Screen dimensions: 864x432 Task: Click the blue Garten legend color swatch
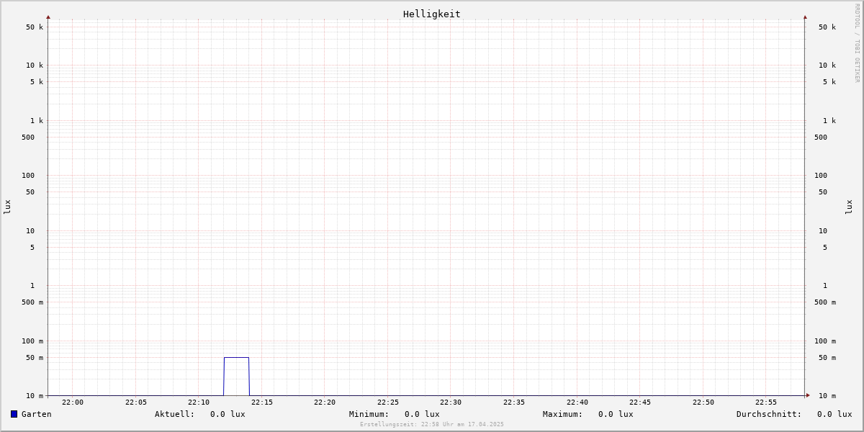14,414
